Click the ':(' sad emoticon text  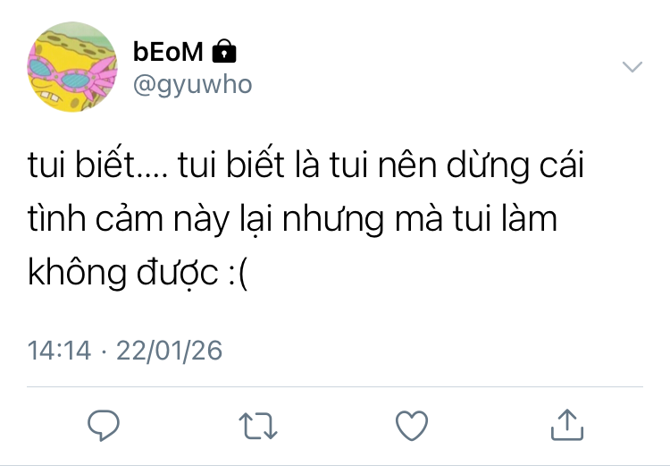pos(239,274)
